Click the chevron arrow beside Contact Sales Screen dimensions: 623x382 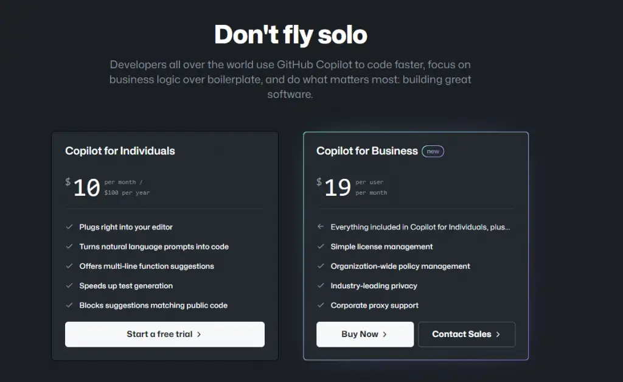click(x=498, y=335)
